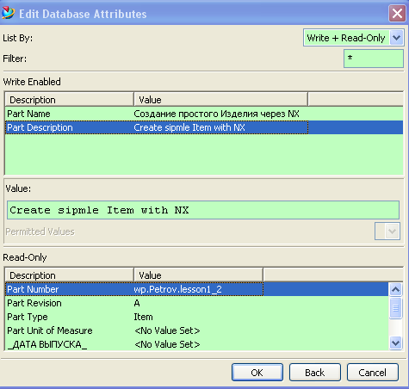Click the Read-Only list scroll up arrow
409x389 pixels.
(395, 289)
